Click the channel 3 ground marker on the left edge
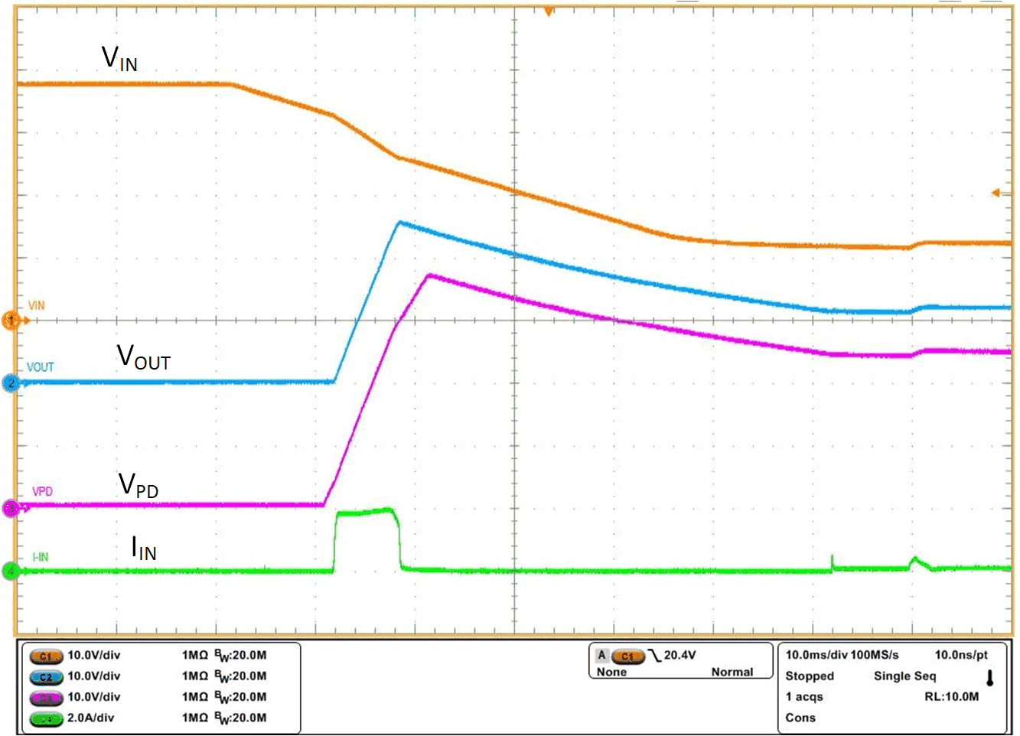Screen dimensions: 1020x736 (11, 507)
